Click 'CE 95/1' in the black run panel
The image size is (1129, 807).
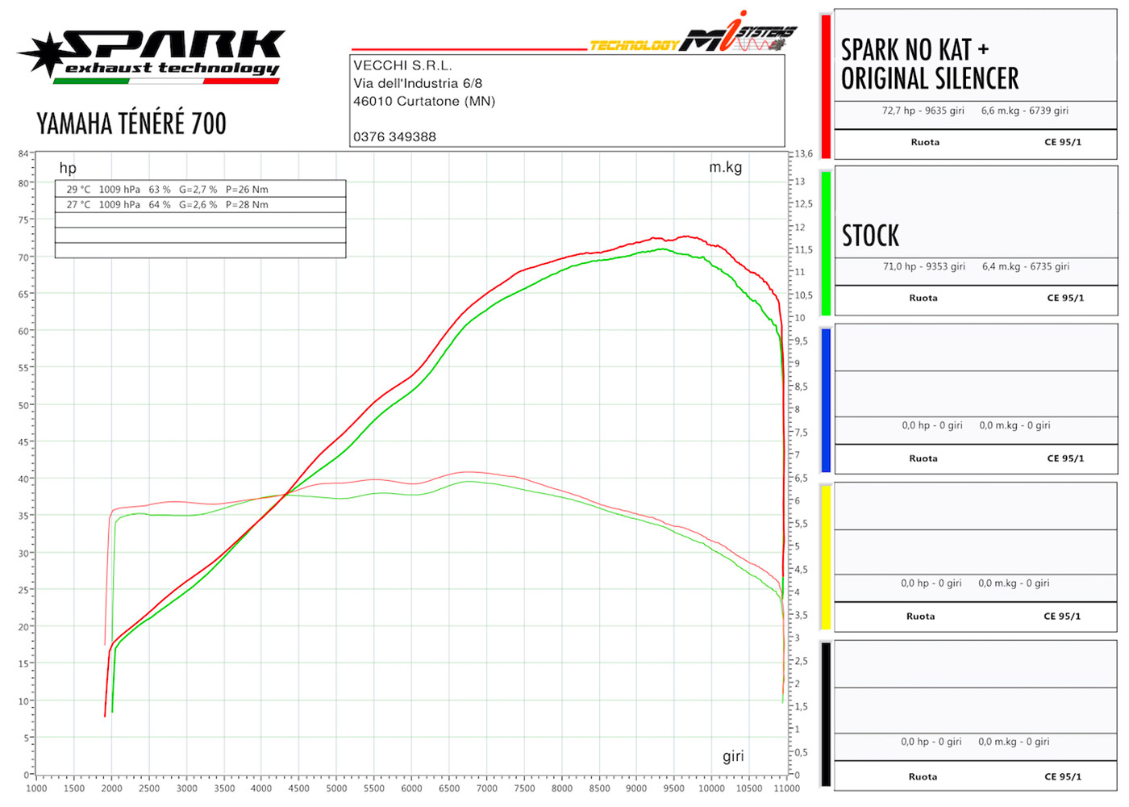[x=1063, y=776]
